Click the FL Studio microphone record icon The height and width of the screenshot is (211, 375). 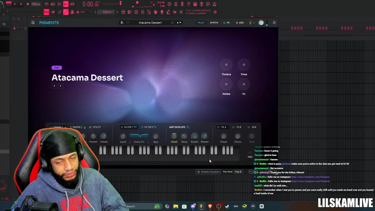(x=182, y=4)
